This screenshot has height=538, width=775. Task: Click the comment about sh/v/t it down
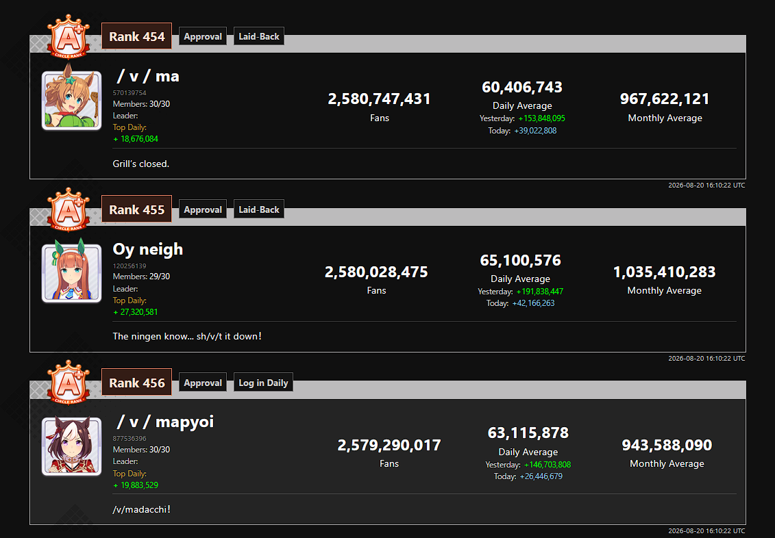187,336
